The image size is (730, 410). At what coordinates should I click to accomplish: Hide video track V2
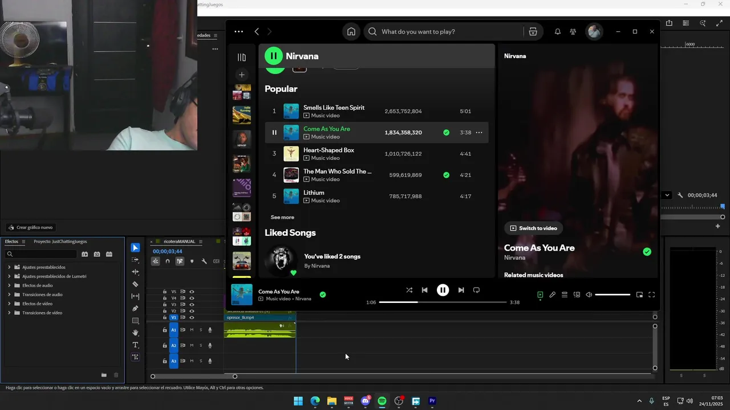tap(192, 311)
